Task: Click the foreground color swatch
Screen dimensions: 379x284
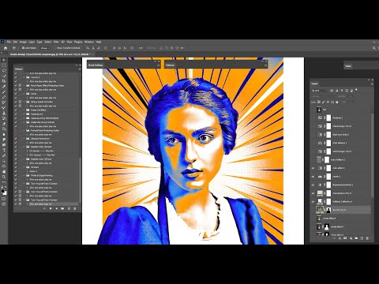Action: pos(2,191)
